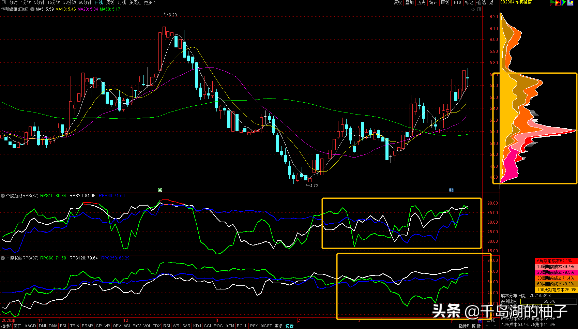Screen dimensions: 578x329
Task: Open the 更多 indicators list in bottom bar
Action: (278, 326)
